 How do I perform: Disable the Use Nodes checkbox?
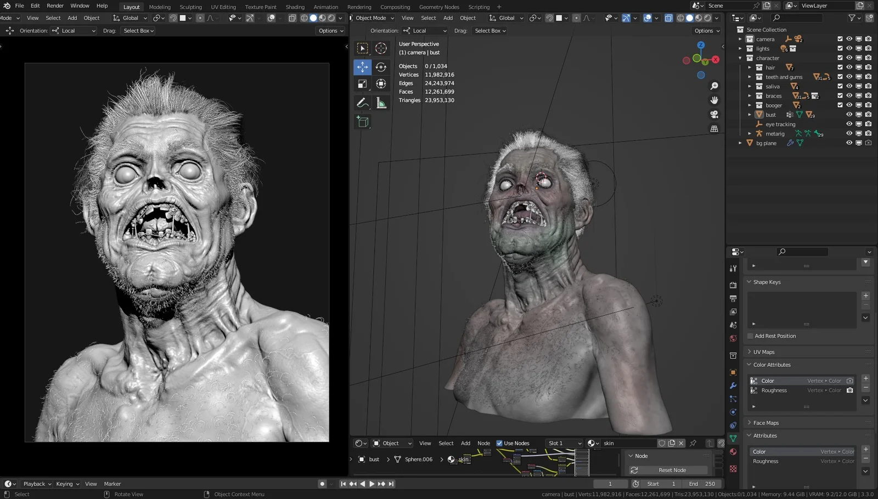(x=499, y=443)
